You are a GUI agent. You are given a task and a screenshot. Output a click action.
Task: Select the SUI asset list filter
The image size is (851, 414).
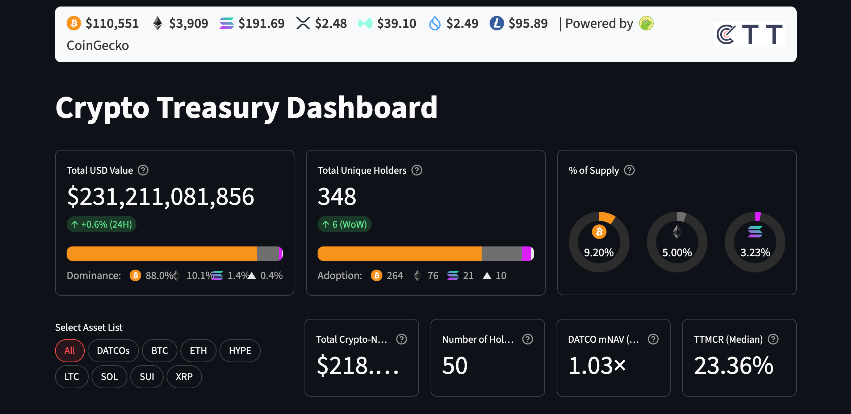pos(147,377)
